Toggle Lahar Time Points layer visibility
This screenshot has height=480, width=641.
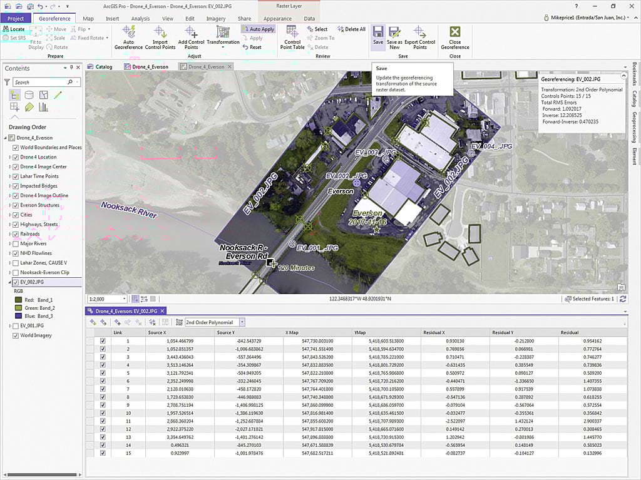[x=16, y=176]
